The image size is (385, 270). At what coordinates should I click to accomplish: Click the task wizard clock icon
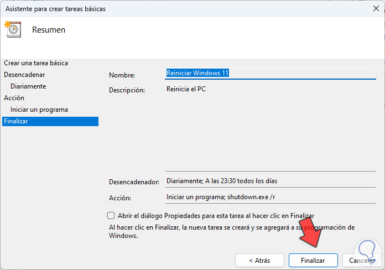pyautogui.click(x=12, y=29)
